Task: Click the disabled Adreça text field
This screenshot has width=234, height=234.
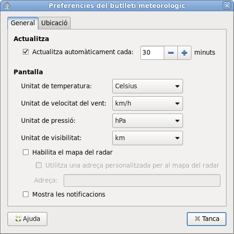Action: coord(142,180)
